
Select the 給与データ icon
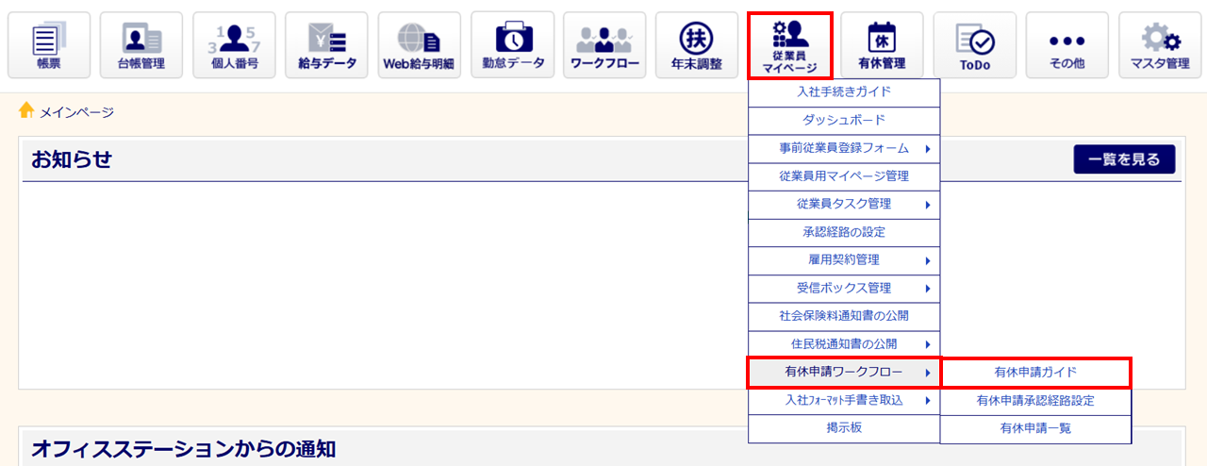pos(326,45)
